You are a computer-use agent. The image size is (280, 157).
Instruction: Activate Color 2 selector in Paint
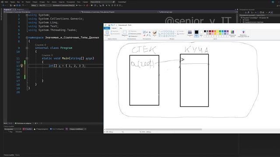click(x=201, y=33)
